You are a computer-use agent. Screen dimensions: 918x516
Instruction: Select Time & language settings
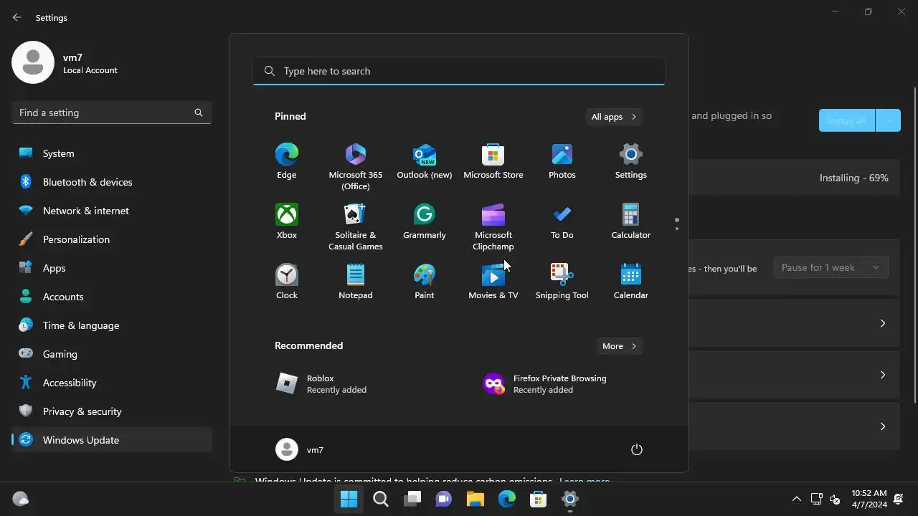(111, 325)
